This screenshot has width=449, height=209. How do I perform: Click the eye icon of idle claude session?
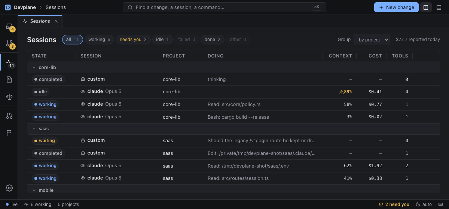coord(83,91)
